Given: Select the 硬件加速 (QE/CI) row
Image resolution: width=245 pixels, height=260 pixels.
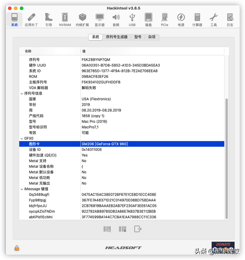Looking at the screenshot, I should [122, 155].
